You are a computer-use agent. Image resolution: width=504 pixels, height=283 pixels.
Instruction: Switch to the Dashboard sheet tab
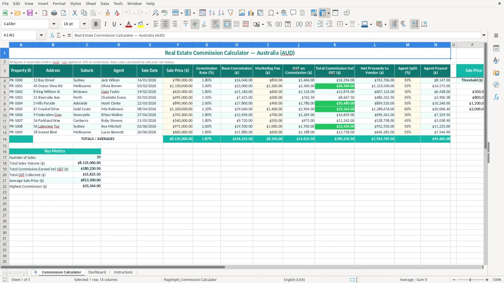97,272
